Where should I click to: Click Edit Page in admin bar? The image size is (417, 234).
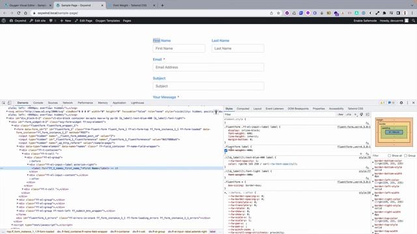click(x=83, y=21)
